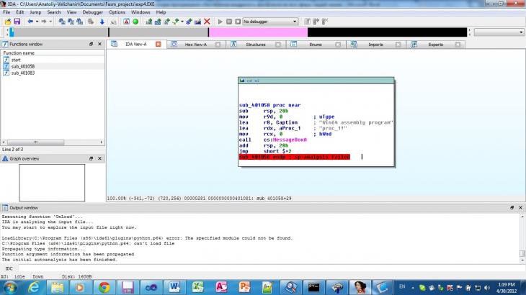Start the process with the play button

(220, 22)
